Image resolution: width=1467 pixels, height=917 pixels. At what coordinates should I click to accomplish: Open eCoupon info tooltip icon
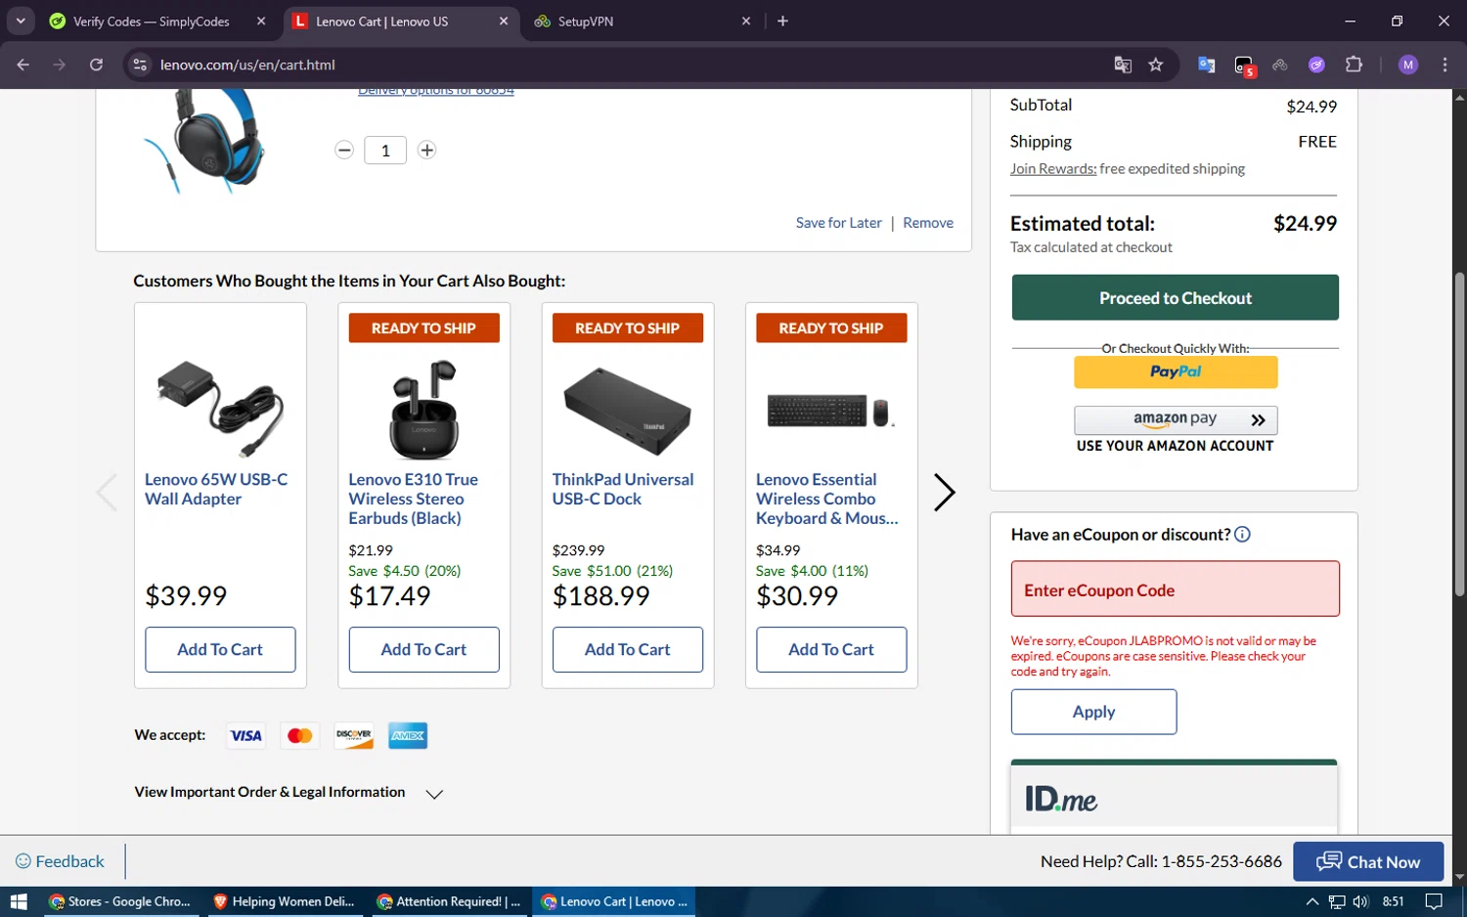[1242, 535]
